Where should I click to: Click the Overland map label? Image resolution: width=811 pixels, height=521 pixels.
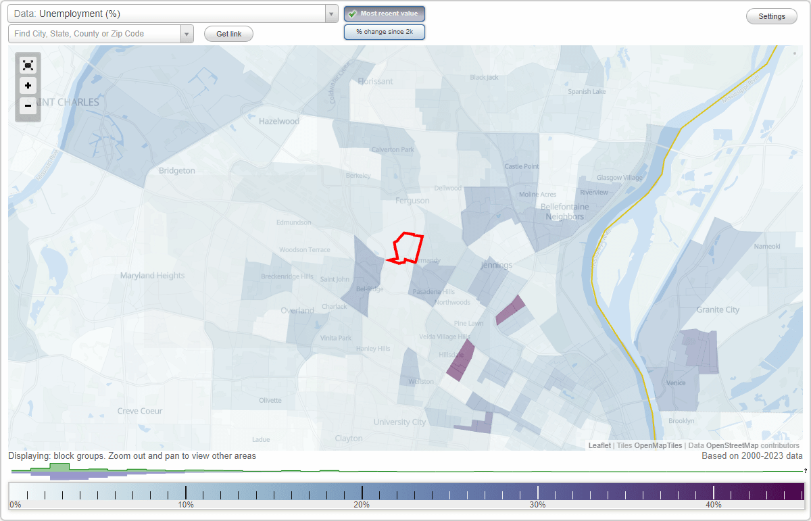[297, 311]
